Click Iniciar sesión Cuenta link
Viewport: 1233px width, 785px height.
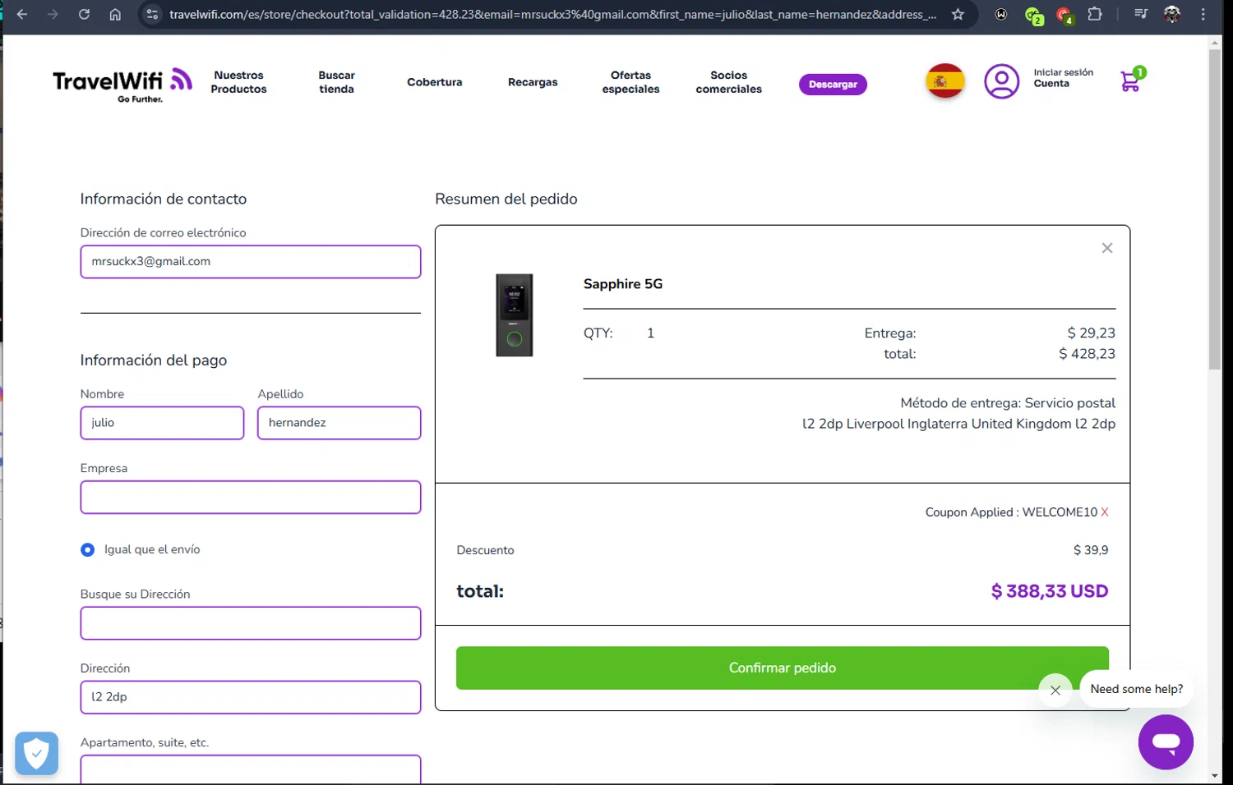1063,78
